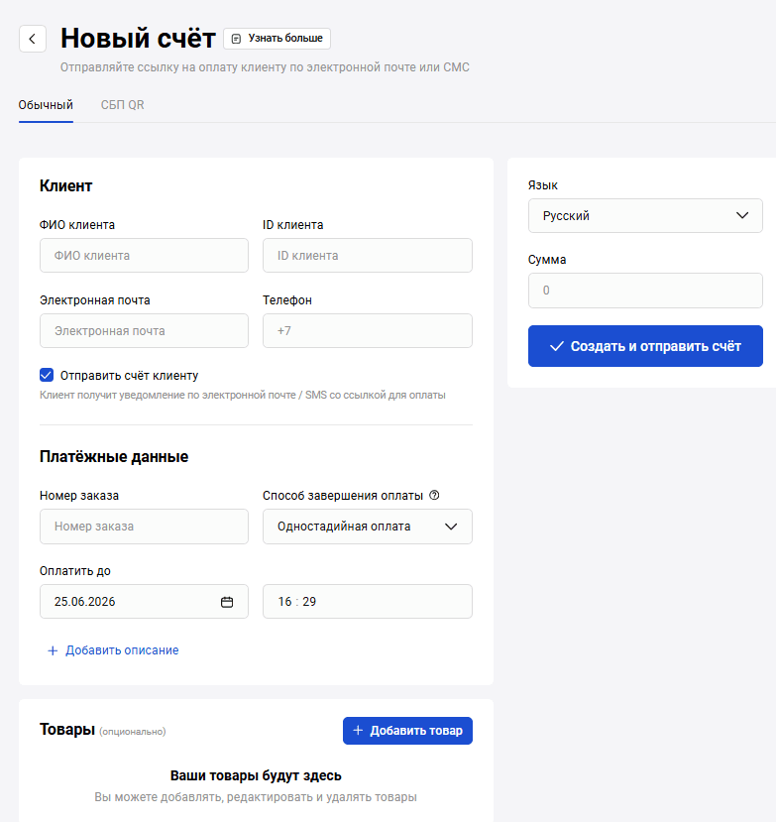The image size is (776, 822).
Task: Expand the Язык dropdown chevron
Action: point(742,215)
